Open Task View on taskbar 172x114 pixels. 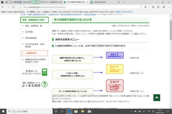tap(62, 111)
